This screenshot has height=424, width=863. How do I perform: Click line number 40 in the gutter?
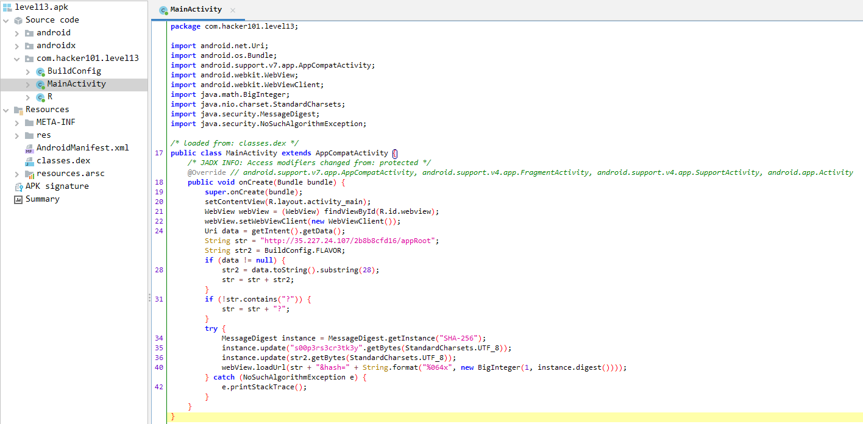click(x=159, y=367)
